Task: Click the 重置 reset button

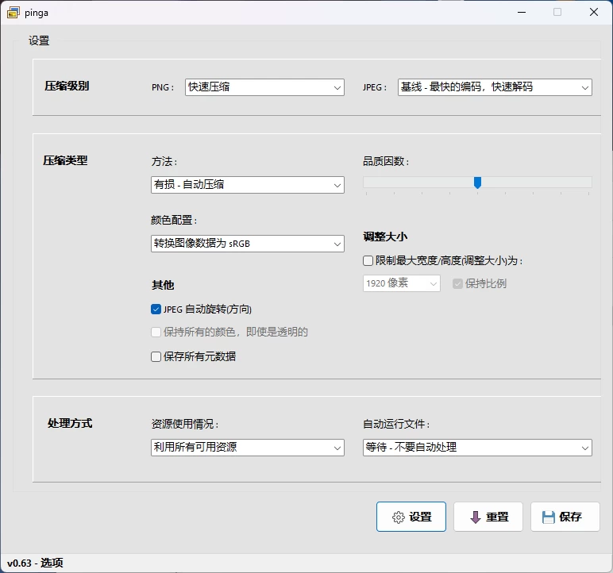Action: [488, 517]
